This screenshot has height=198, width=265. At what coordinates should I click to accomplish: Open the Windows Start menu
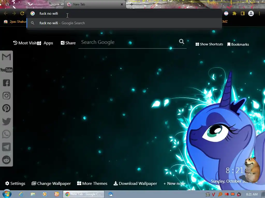(x=7, y=194)
